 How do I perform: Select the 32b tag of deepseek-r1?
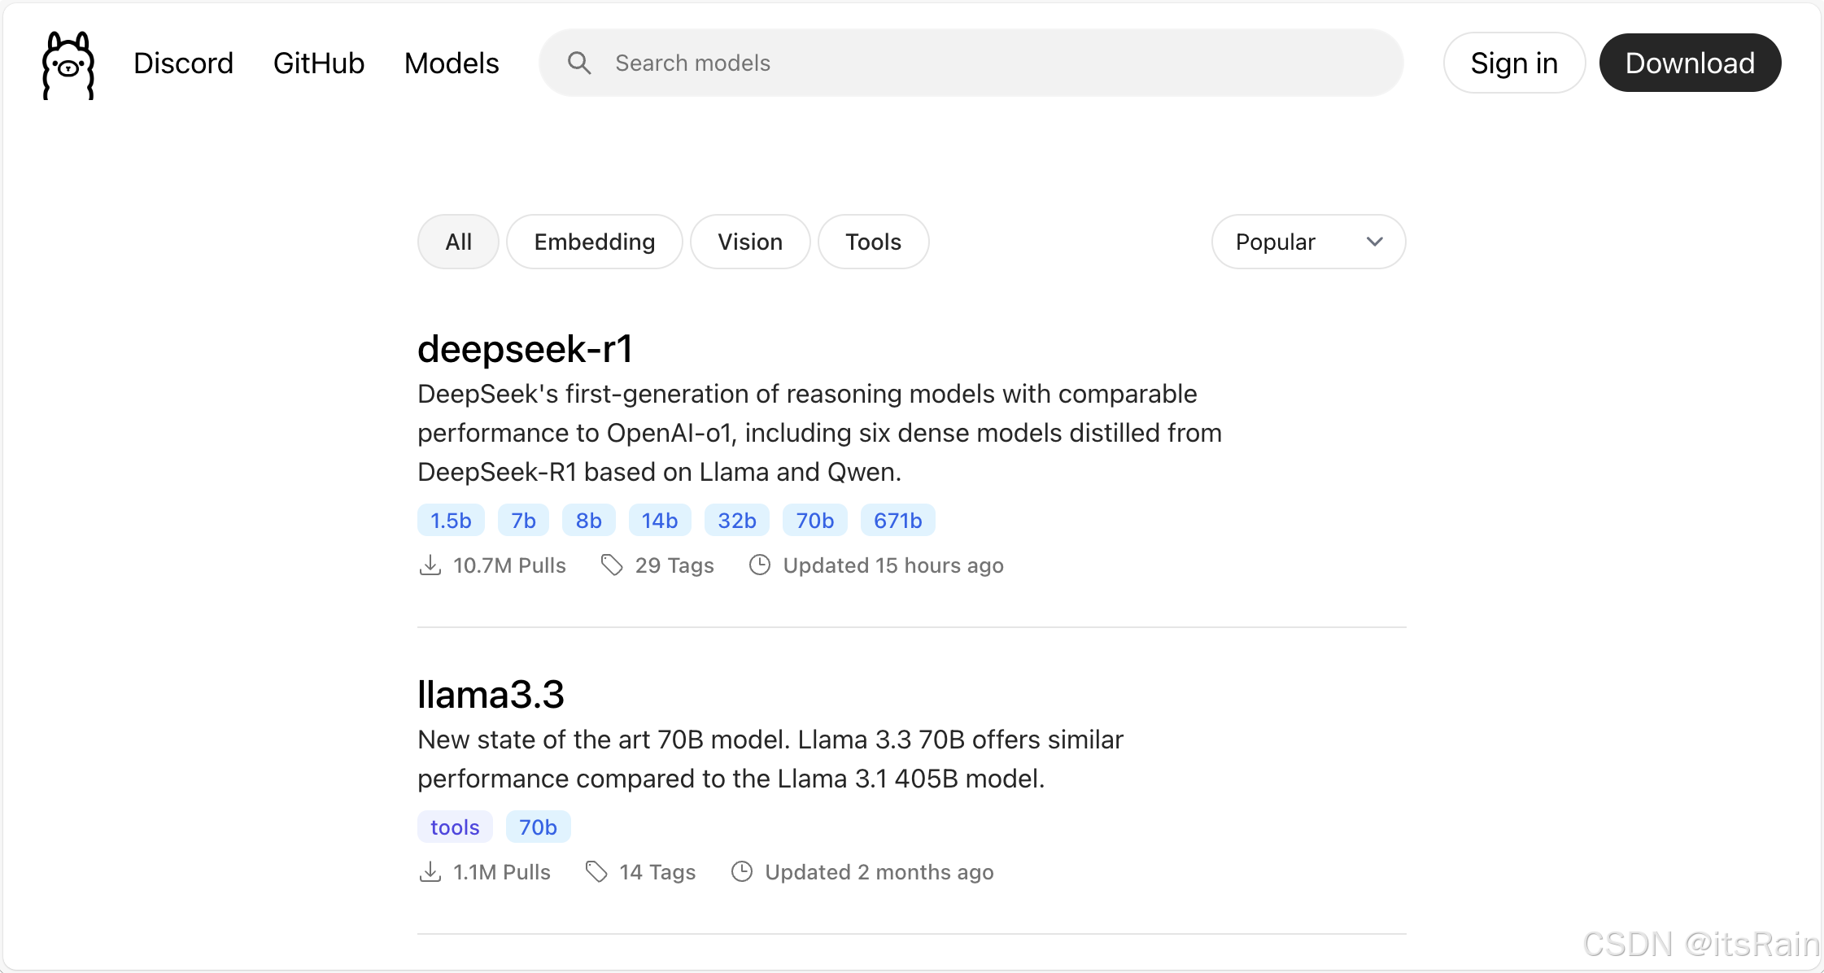coord(737,520)
